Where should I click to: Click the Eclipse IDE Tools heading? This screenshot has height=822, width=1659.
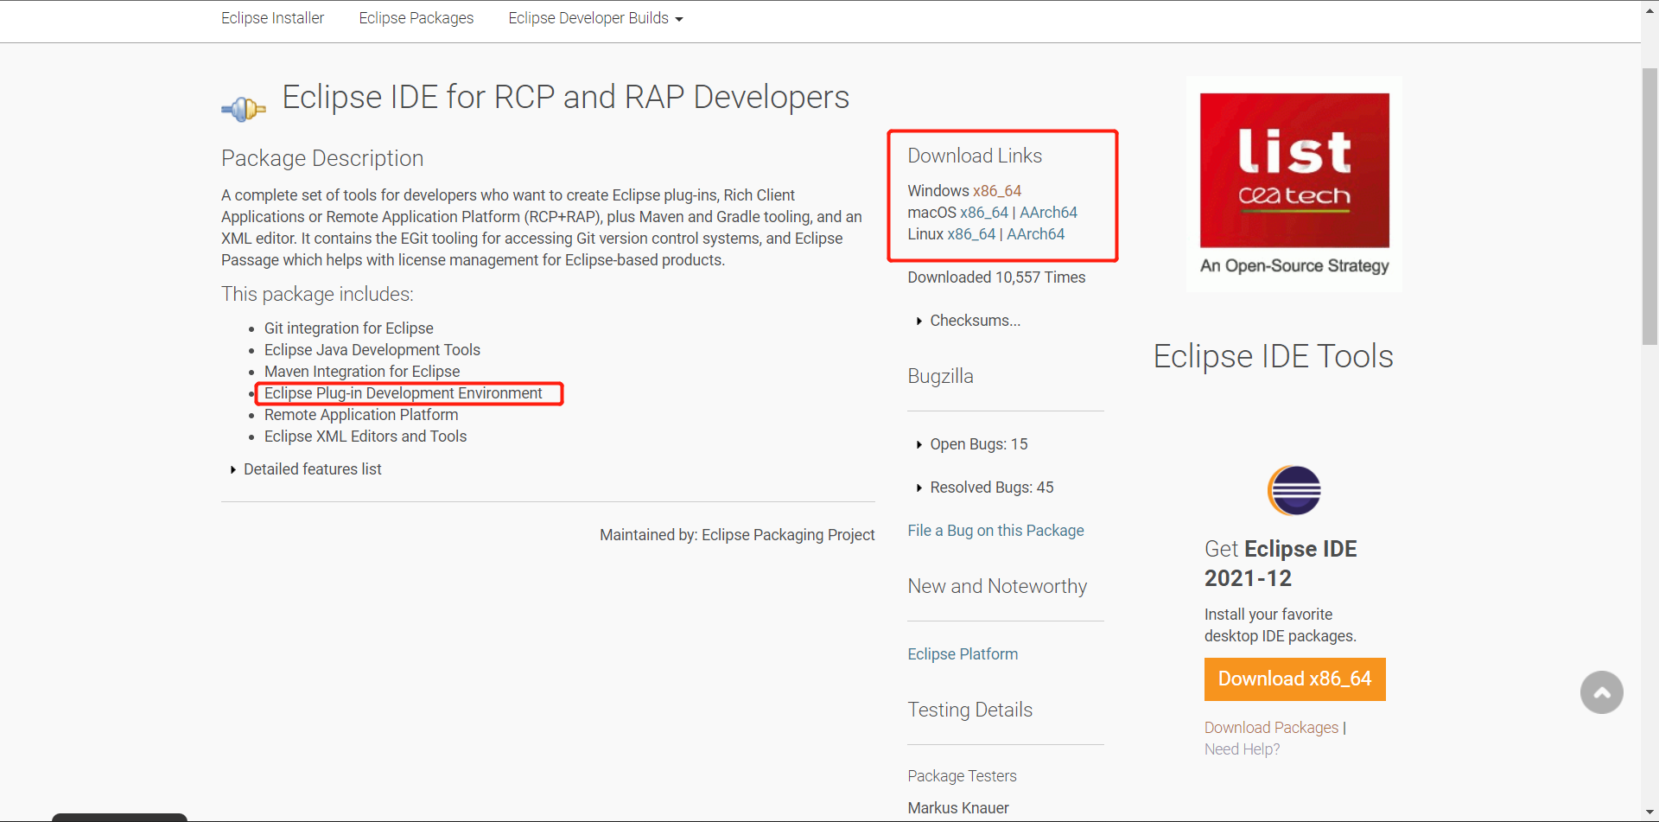(1273, 356)
